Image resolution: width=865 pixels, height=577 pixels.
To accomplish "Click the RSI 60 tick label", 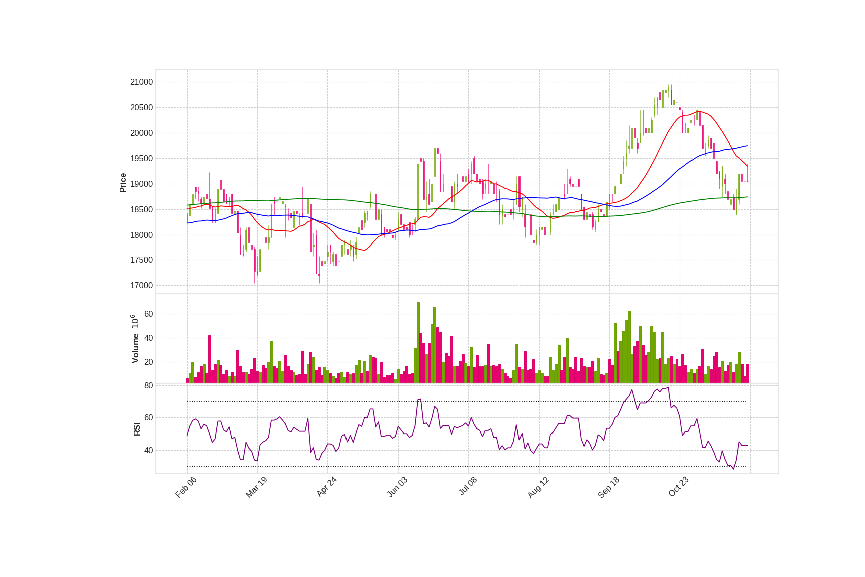I will coord(148,418).
